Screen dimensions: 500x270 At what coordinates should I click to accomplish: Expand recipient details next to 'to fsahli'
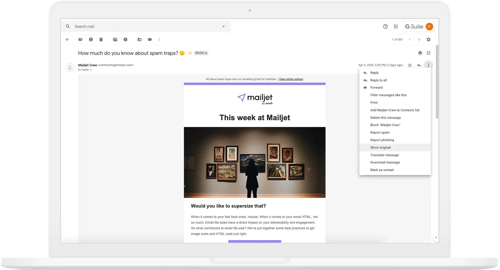click(91, 70)
